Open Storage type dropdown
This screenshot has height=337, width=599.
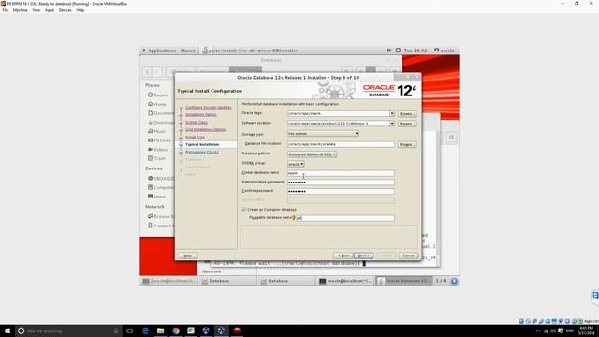pyautogui.click(x=323, y=133)
